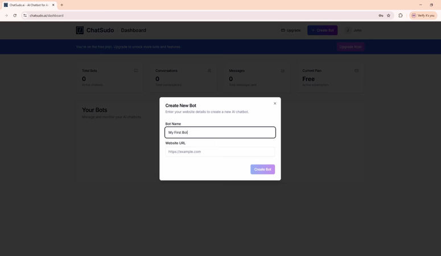Viewport: 441px width, 256px height.
Task: Open the Upgrade link in the header
Action: point(291,30)
